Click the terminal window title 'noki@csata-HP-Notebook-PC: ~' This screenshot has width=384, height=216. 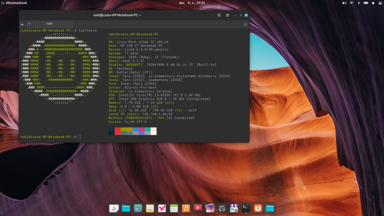point(117,15)
